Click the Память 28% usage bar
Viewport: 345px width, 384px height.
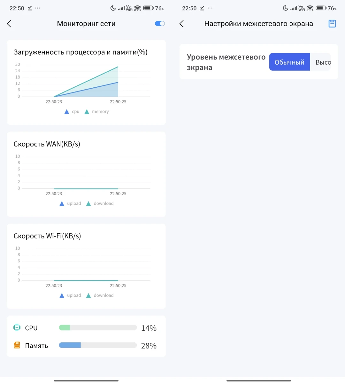98,345
